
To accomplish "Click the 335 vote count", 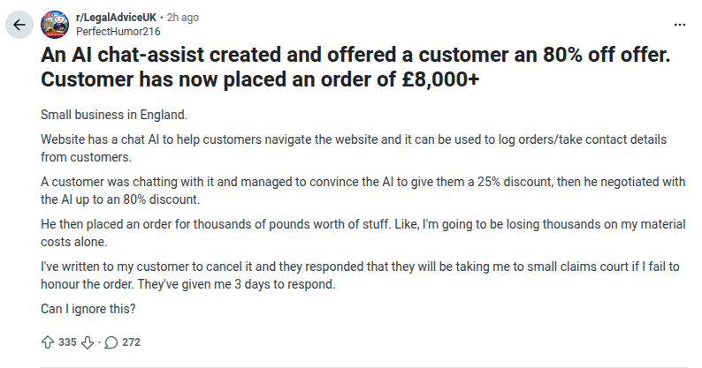I will (x=67, y=342).
